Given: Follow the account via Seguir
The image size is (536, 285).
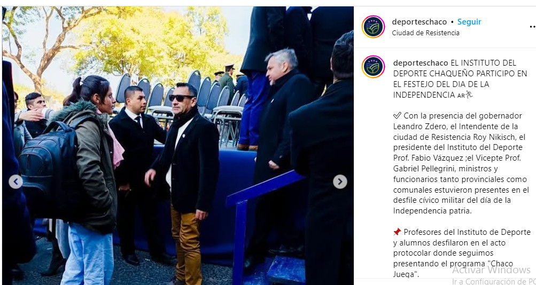Looking at the screenshot, I should 469,22.
